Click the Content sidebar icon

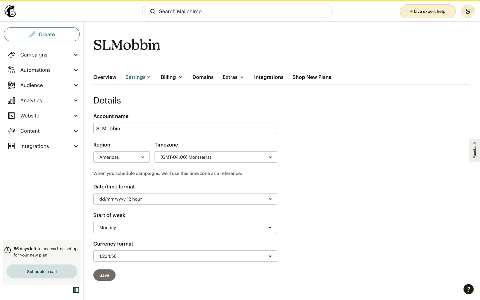(x=11, y=131)
